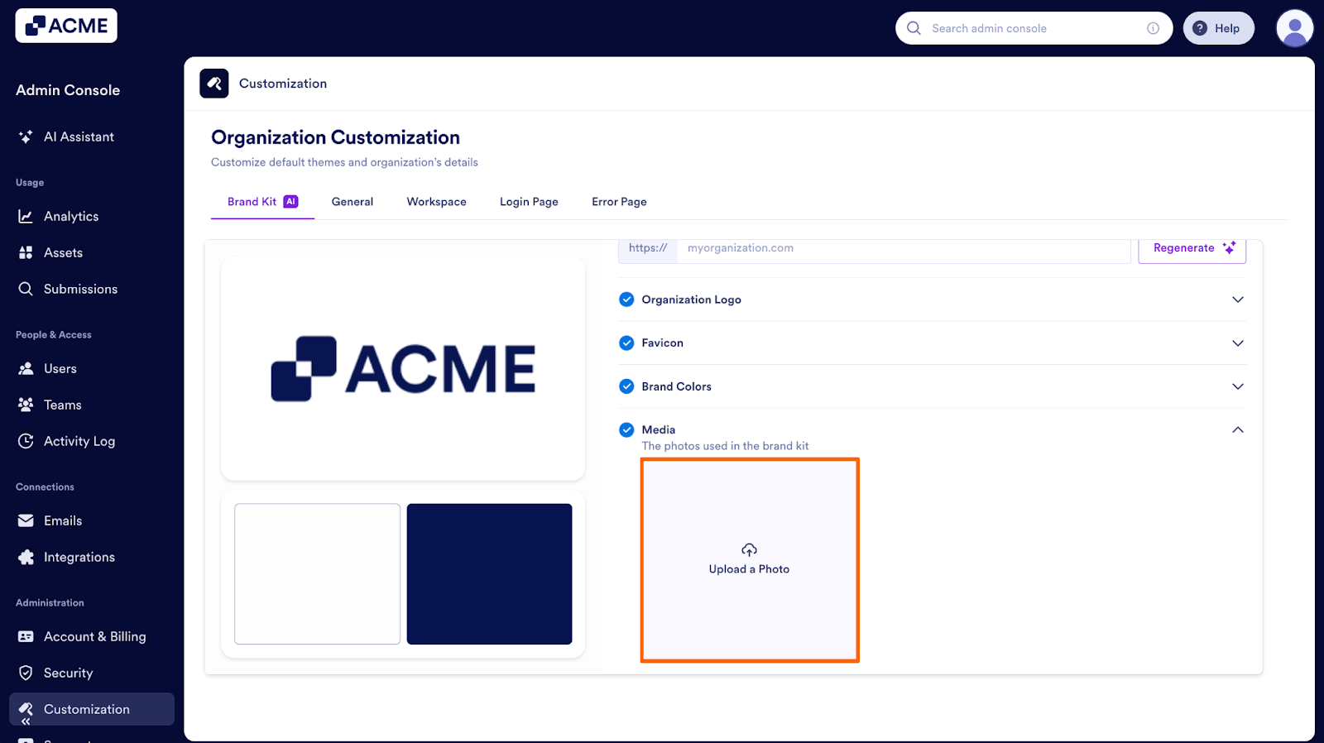
Task: Click the Media checkmark
Action: coord(626,429)
